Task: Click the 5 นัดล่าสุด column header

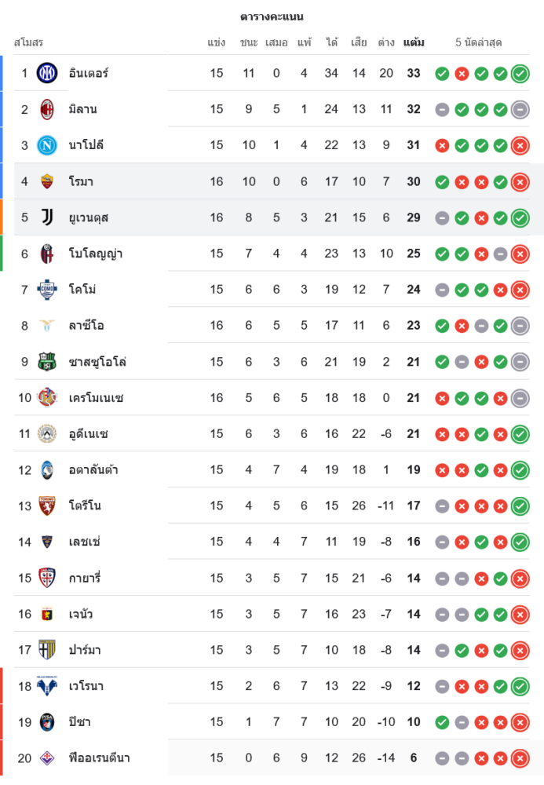Action: [x=479, y=42]
